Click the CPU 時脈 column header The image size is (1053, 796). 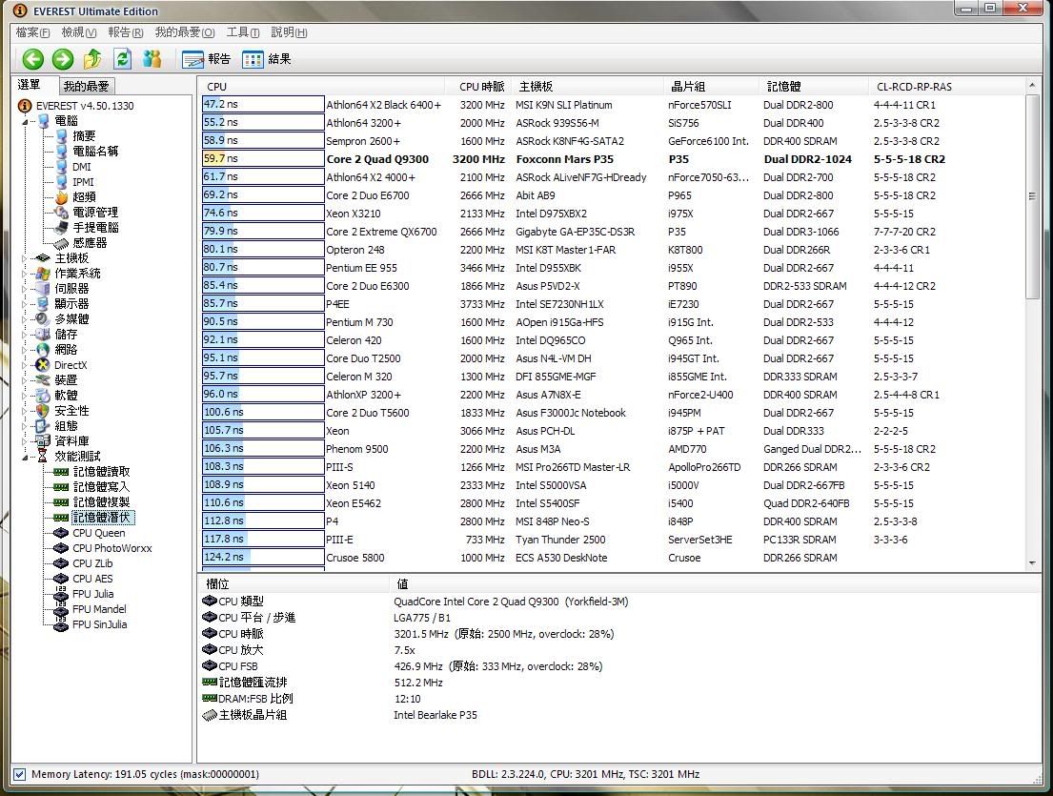477,87
